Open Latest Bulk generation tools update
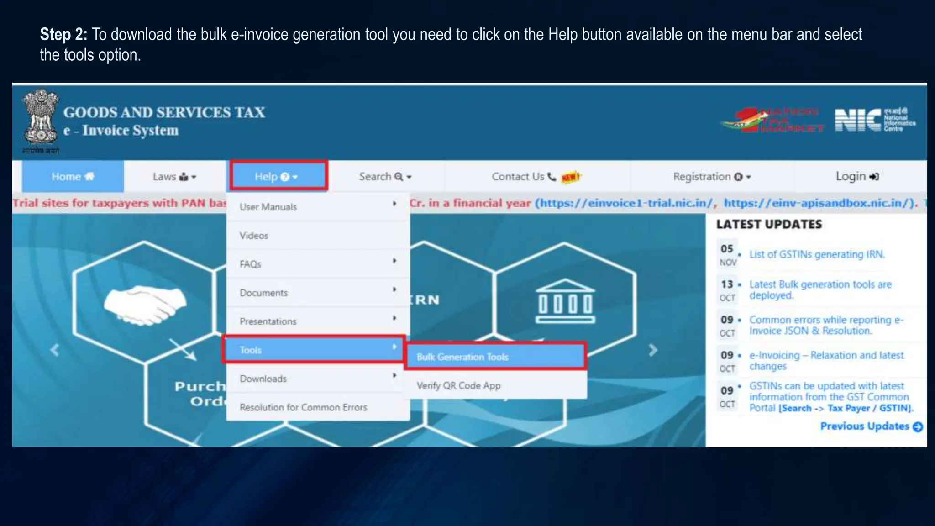Image resolution: width=935 pixels, height=526 pixels. tap(820, 290)
